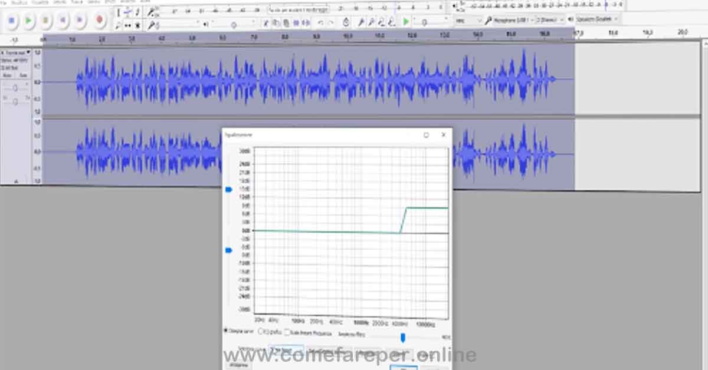Open the track name dropdown menu
708x370 pixels.
click(x=28, y=52)
